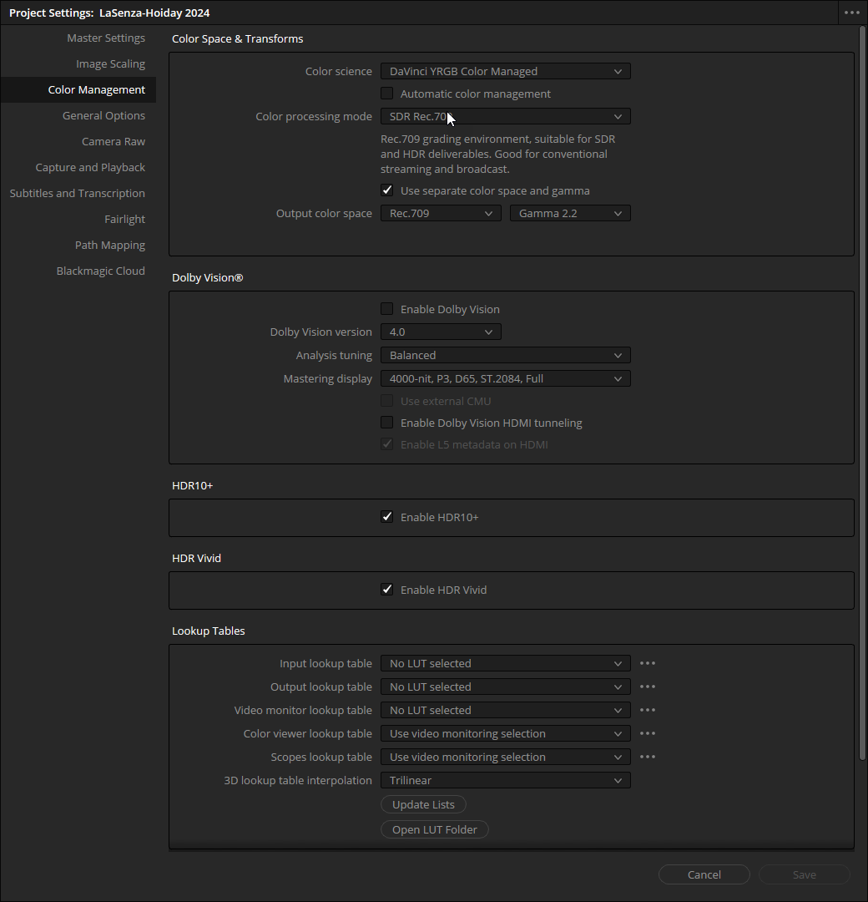Screen dimensions: 868x902
Task: Click the Color Space & Transforms heading
Action: [x=237, y=38]
